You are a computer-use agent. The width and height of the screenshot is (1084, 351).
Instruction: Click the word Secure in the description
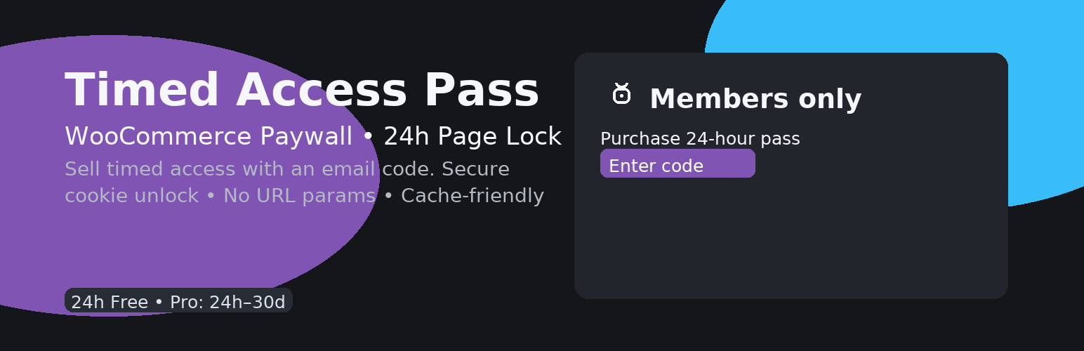coord(476,169)
